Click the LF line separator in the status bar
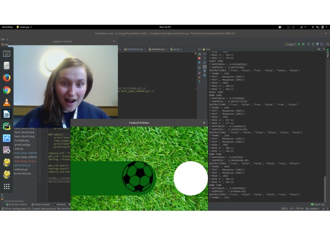Viewport: 330px width, 235px height. click(x=292, y=209)
